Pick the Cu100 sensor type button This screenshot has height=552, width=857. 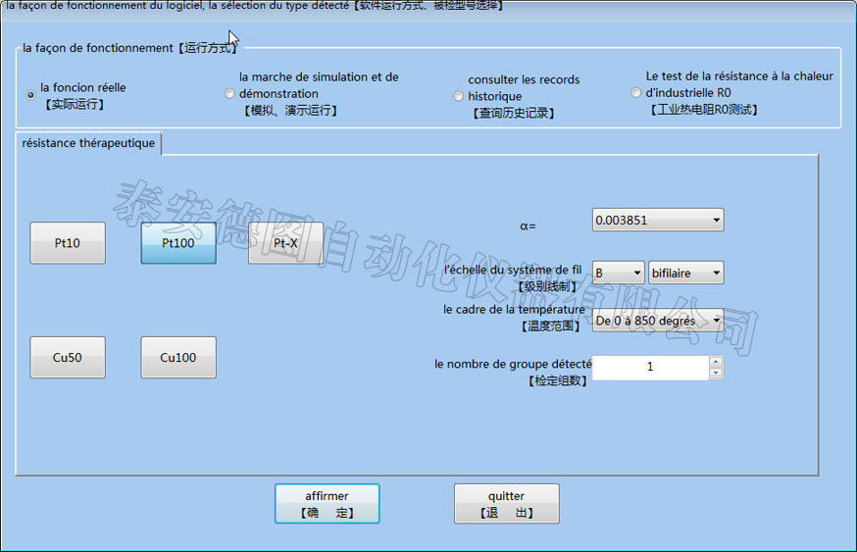click(178, 358)
